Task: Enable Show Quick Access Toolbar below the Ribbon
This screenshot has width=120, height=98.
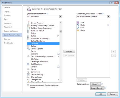Action: click(28, 85)
